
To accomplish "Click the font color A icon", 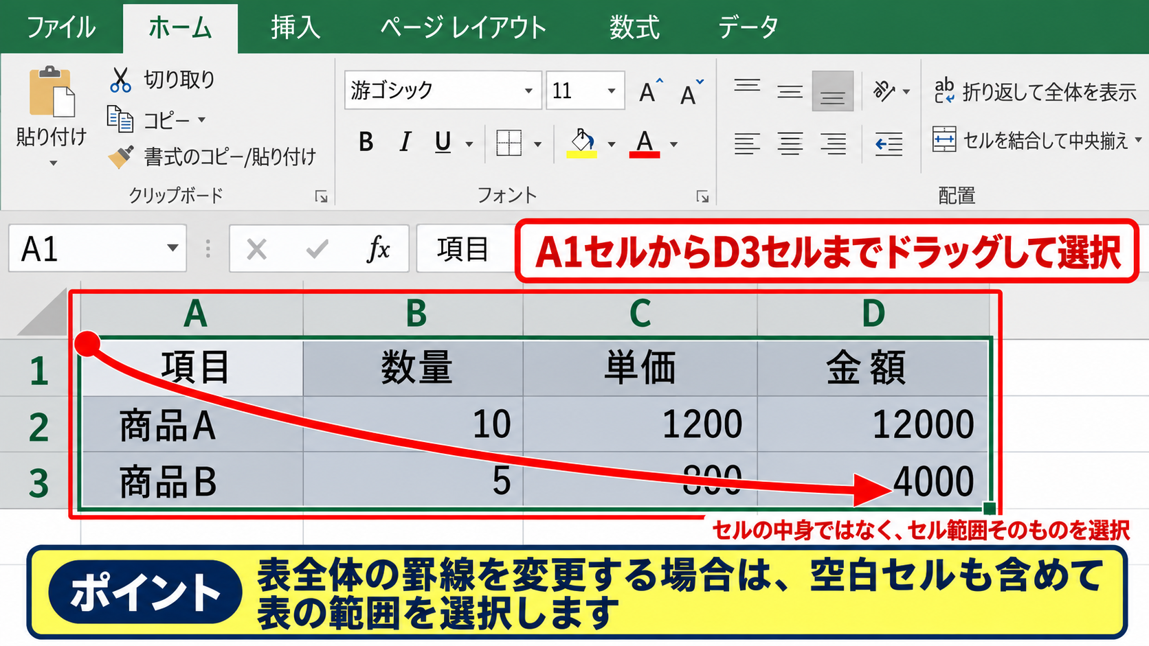I will click(x=644, y=143).
